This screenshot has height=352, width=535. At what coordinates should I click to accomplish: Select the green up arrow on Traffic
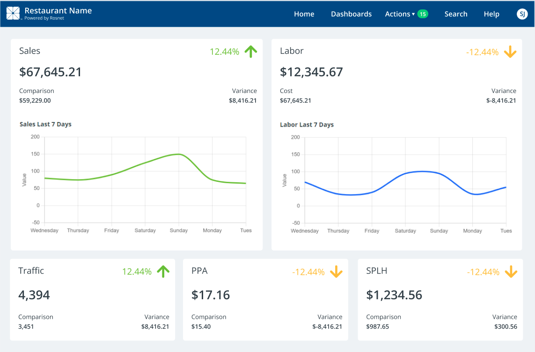(x=163, y=271)
